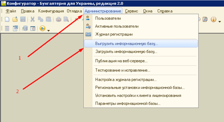This screenshot has width=224, height=122.
Task: Open the Сервис menu
Action: point(131,11)
